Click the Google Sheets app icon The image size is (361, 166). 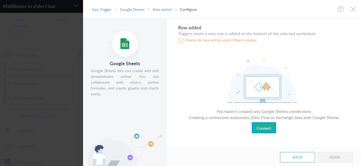pos(125,44)
